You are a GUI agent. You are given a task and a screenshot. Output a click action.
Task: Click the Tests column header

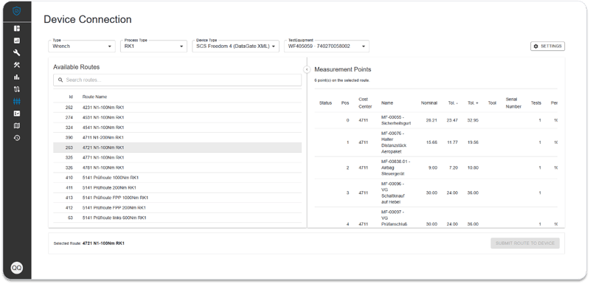536,103
